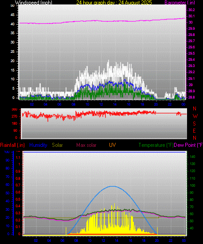Click the orange 'UV' legend label
The width and height of the screenshot is (203, 244).
coord(112,145)
